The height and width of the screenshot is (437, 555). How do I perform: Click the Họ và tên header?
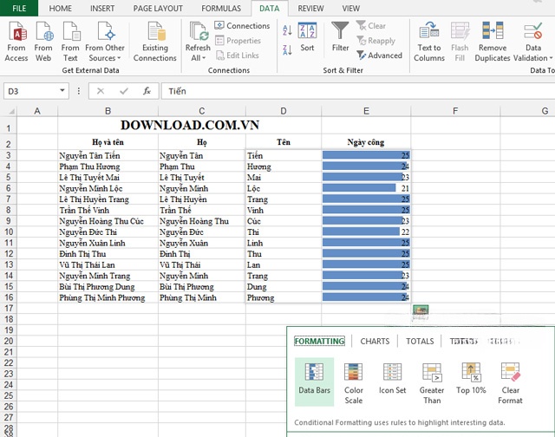(108, 142)
